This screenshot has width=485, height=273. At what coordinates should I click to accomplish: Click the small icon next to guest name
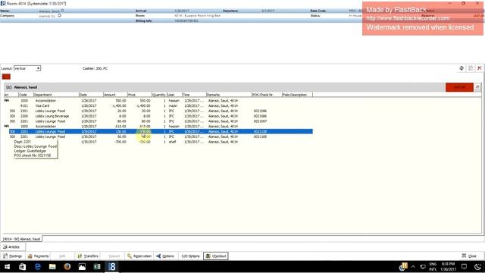pos(62,11)
